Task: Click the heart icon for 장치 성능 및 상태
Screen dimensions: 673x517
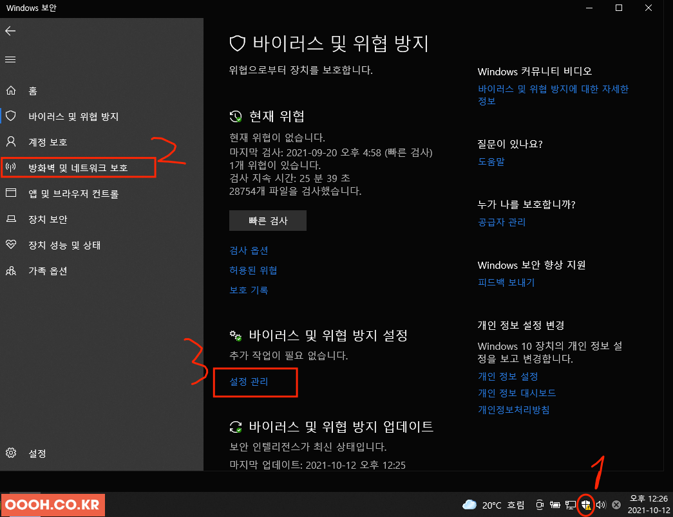Action: point(11,244)
